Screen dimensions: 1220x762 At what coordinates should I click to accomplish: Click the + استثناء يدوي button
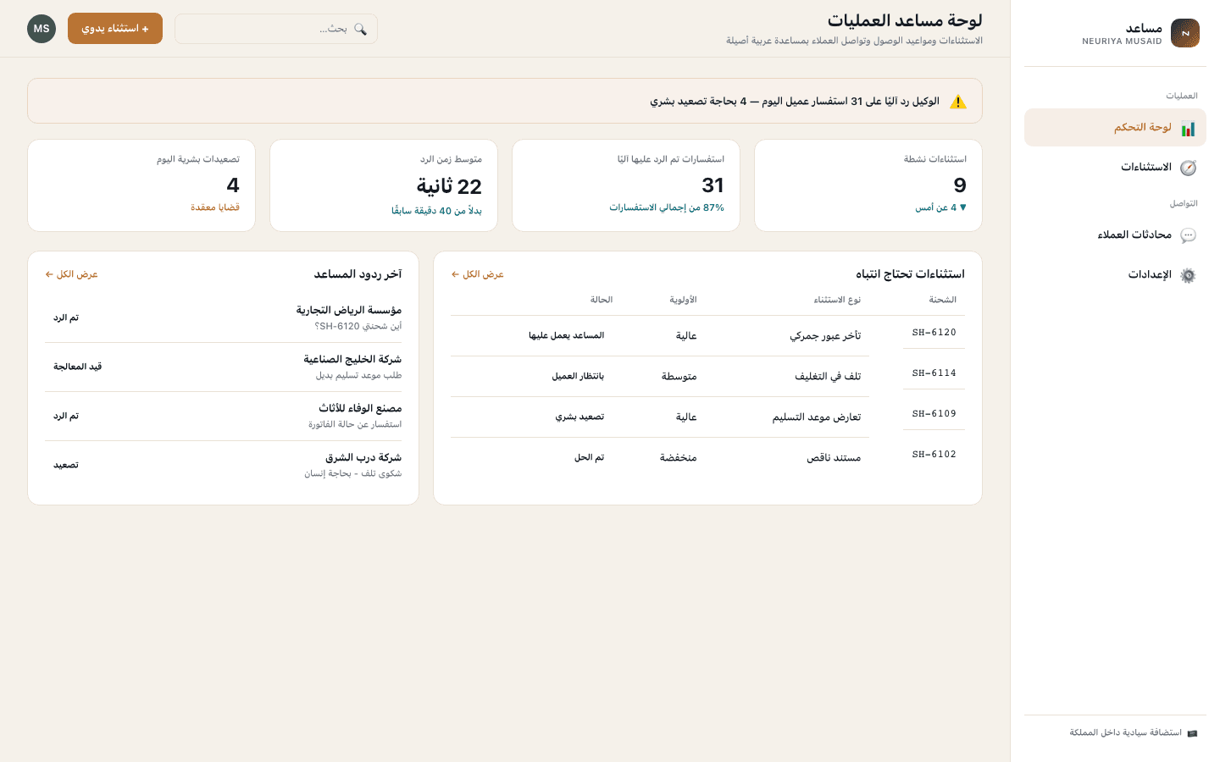coord(115,29)
